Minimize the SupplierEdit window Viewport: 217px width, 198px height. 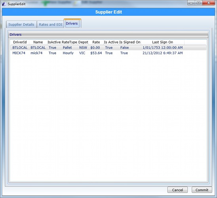(191, 3)
